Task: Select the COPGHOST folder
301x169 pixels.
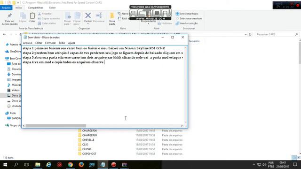Action: pyautogui.click(x=87, y=154)
